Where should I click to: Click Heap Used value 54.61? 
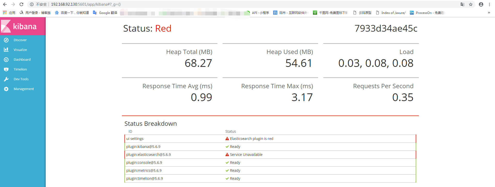pos(299,63)
